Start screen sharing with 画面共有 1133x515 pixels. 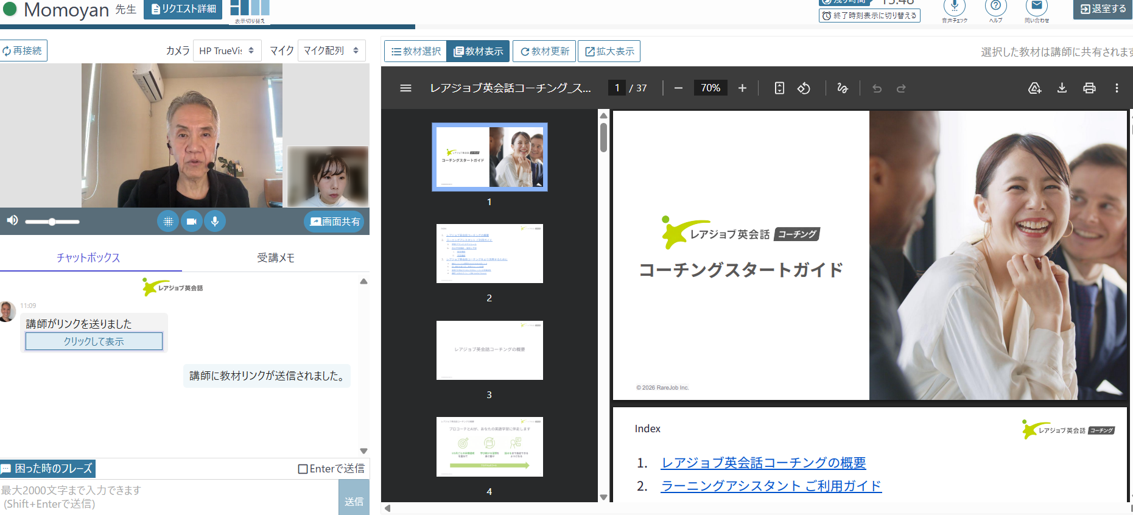[x=335, y=222]
